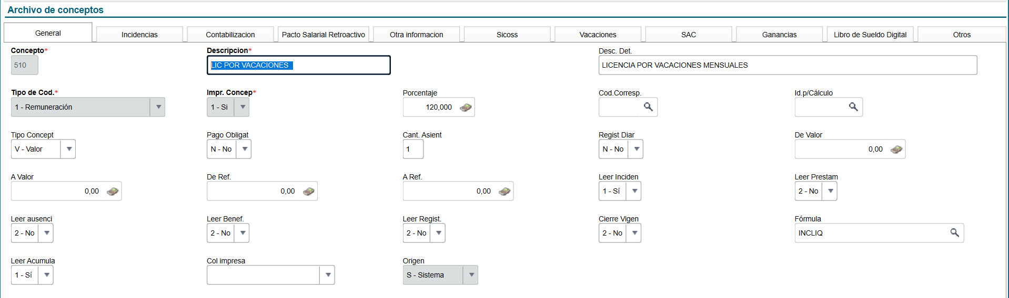Open the Leer Prestam dropdown
This screenshot has height=298, width=1009.
(x=830, y=191)
